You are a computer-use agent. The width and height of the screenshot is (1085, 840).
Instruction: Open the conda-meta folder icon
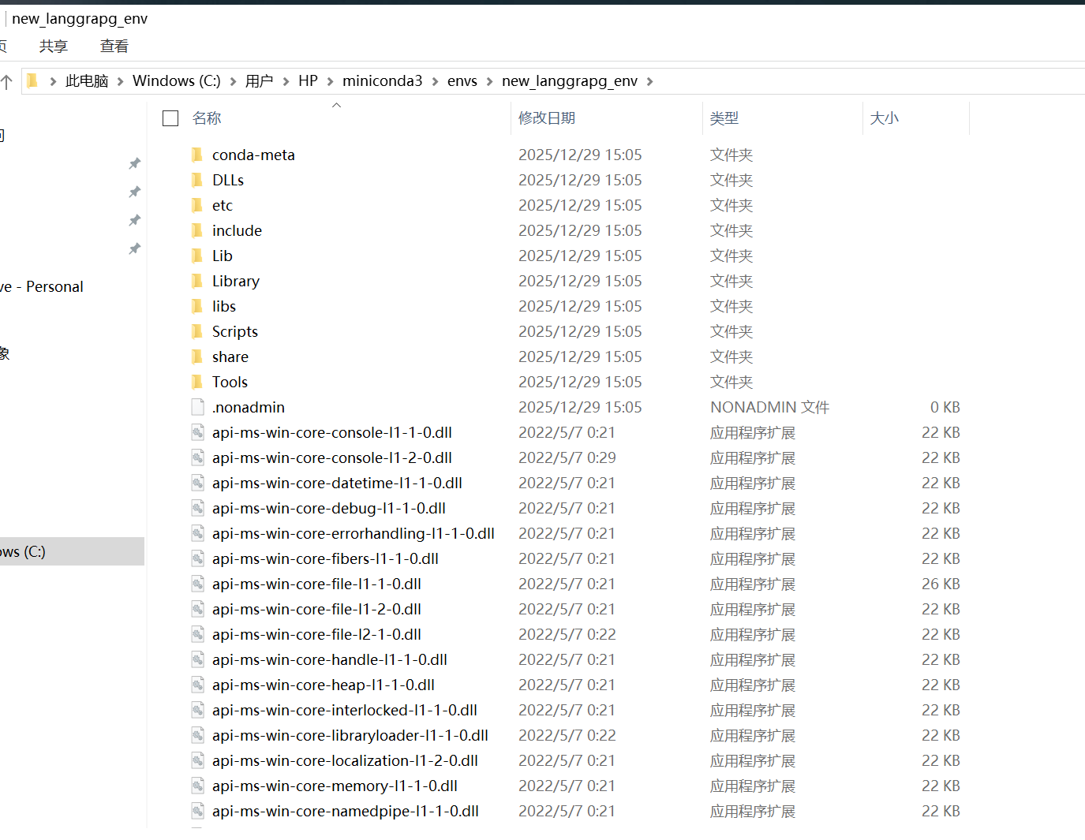[197, 155]
